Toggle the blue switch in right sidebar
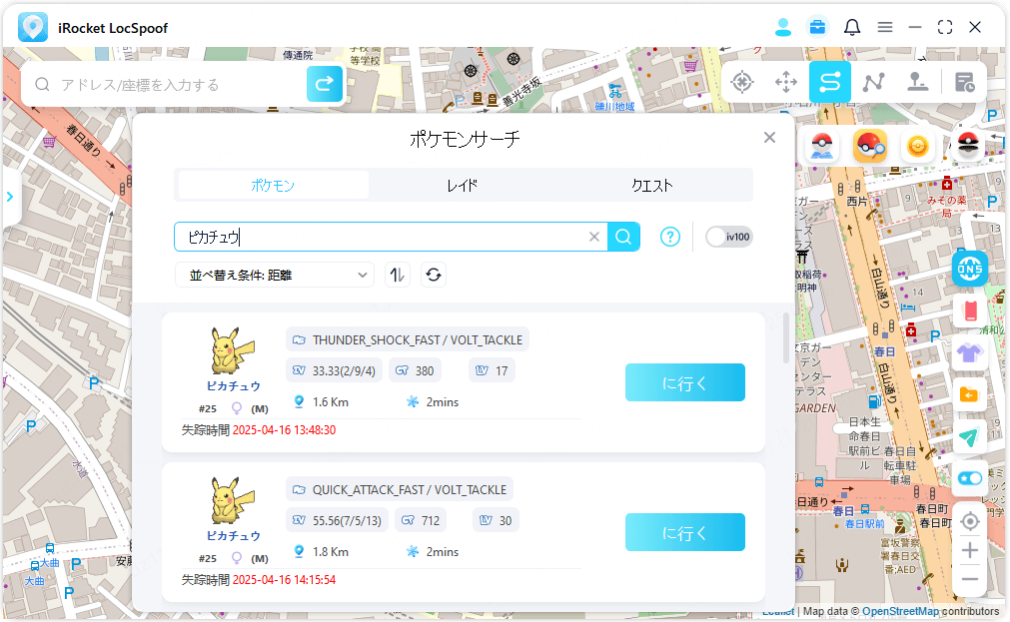The height and width of the screenshot is (622, 1010). tap(969, 478)
